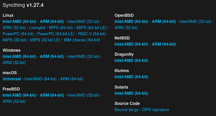The image size is (216, 116).
Task: Choose macOS ARM (64-bit) download
Action: point(72,79)
